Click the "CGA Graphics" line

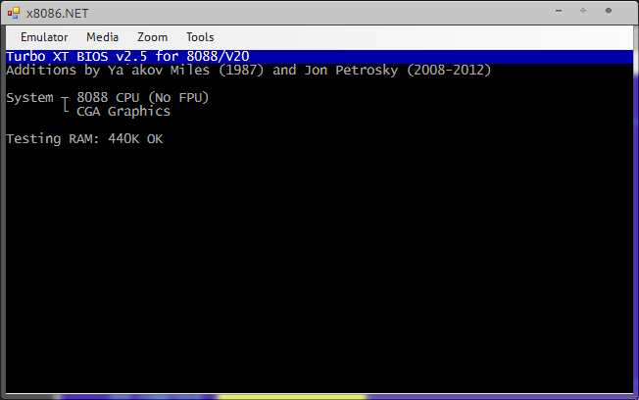tap(123, 112)
